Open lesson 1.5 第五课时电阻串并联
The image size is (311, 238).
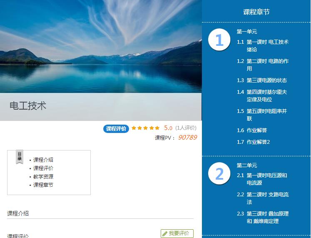tap(262, 115)
